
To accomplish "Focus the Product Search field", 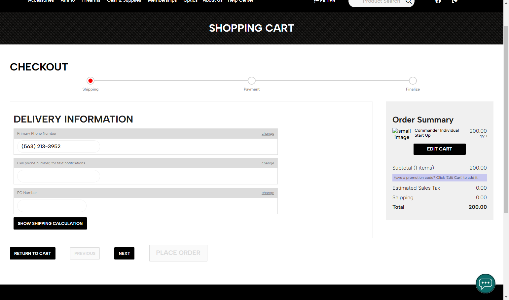I will (381, 2).
